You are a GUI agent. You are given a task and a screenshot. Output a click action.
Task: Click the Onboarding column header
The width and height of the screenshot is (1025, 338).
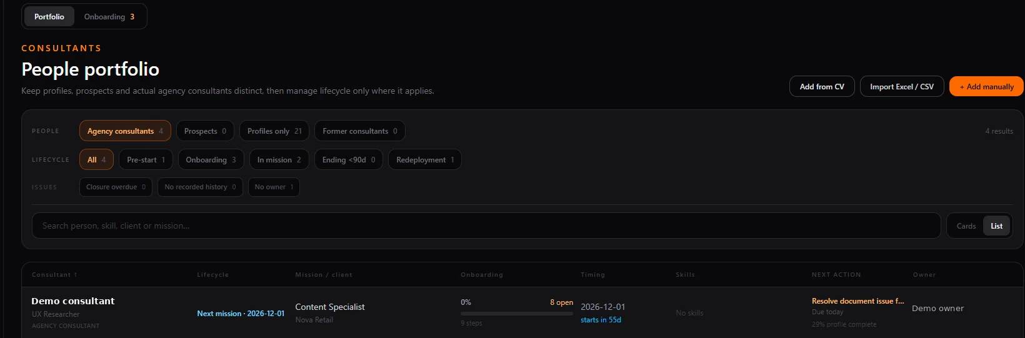point(481,275)
